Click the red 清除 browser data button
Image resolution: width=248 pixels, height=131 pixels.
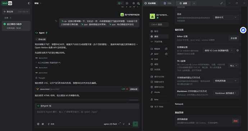pos(235,121)
